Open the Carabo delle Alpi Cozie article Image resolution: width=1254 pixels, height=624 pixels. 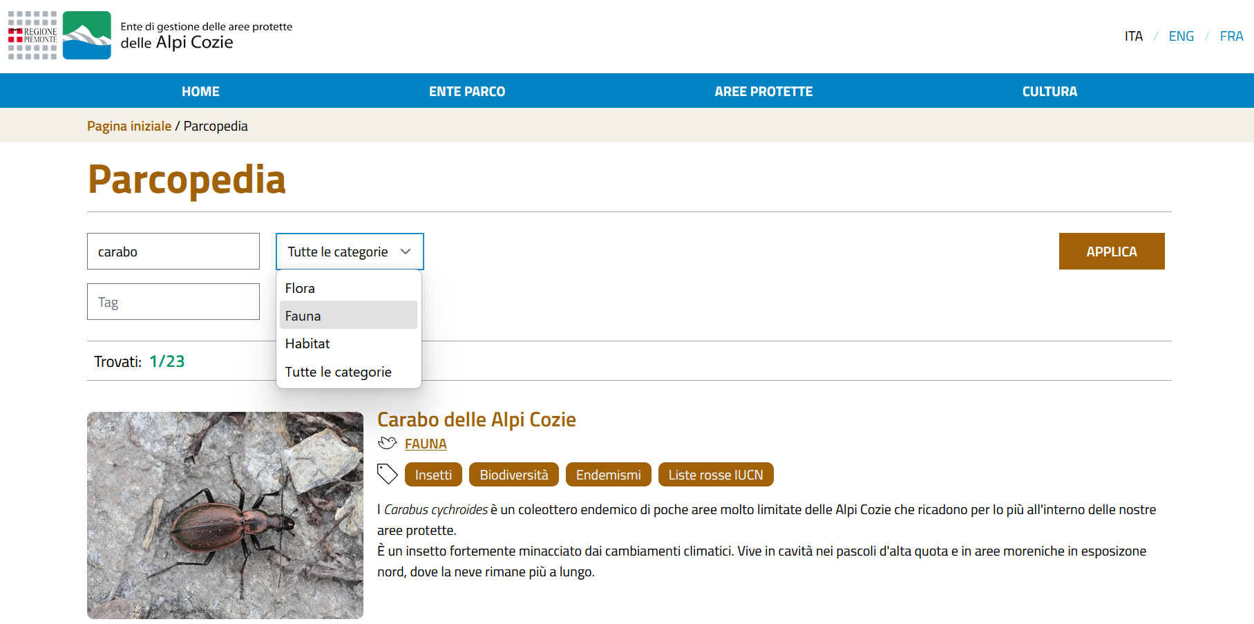click(476, 419)
